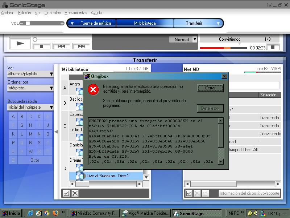The width and height of the screenshot is (290, 218).
Task: Decrease volume with minus icon
Action: (x=22, y=23)
